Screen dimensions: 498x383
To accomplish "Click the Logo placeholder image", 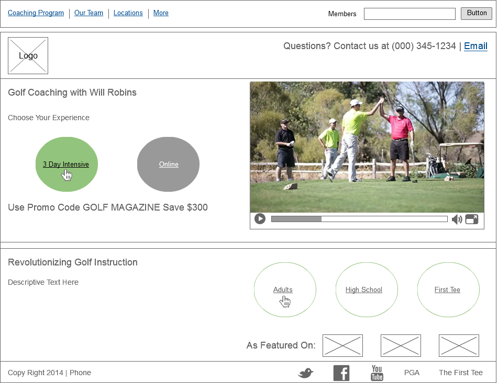I will click(28, 56).
